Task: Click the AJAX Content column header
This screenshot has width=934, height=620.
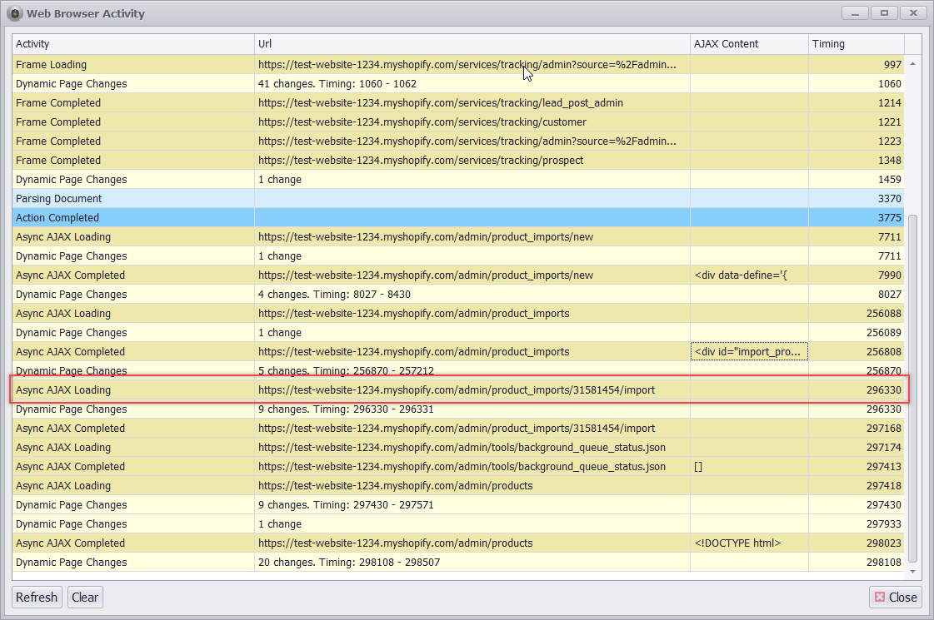Action: (748, 43)
